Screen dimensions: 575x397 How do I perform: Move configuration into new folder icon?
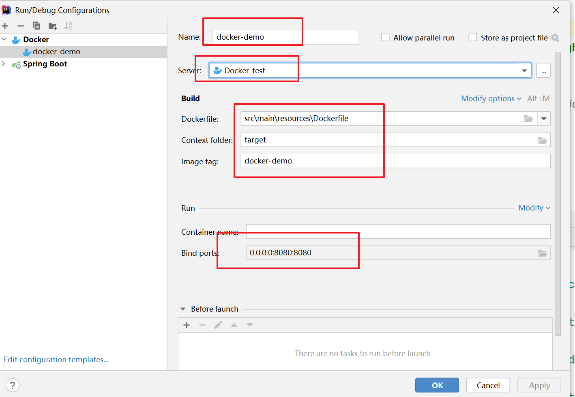(x=53, y=26)
